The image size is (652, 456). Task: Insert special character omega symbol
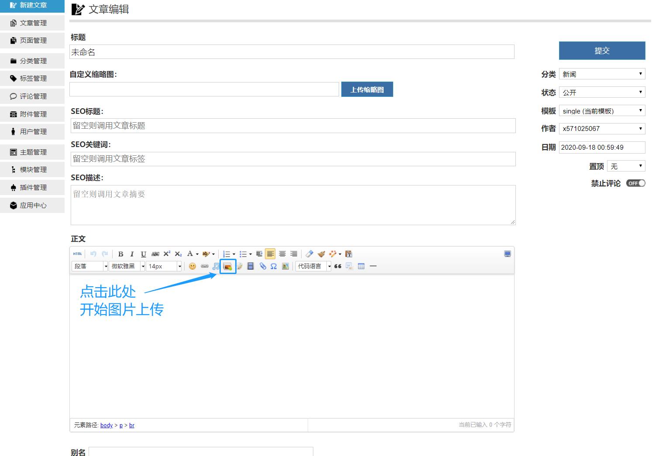click(x=274, y=266)
